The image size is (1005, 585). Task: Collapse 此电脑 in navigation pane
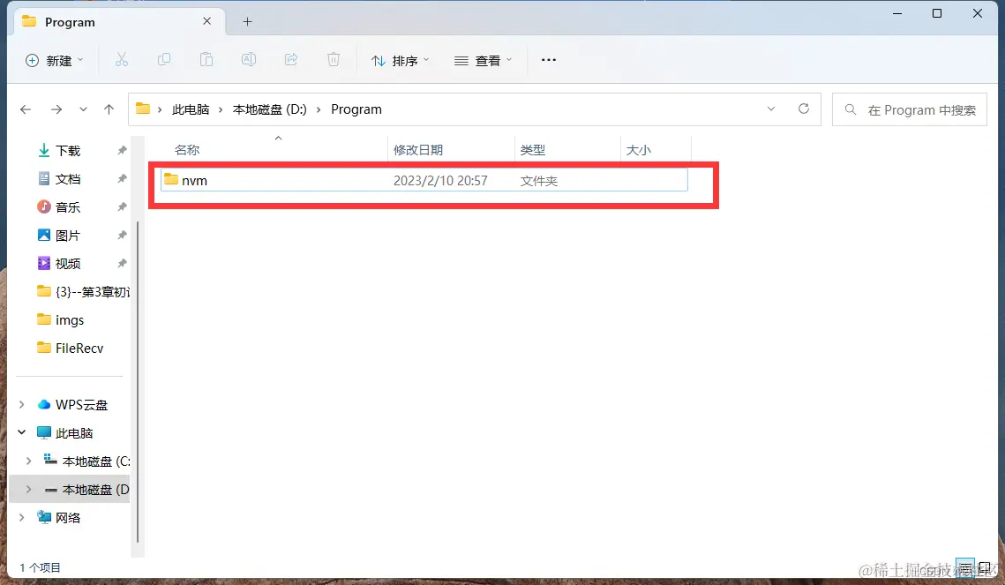click(21, 432)
